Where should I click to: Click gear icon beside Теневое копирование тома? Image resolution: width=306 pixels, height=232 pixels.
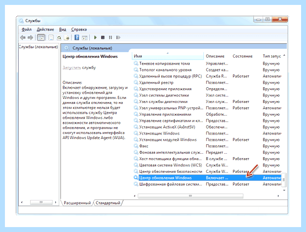[136, 64]
